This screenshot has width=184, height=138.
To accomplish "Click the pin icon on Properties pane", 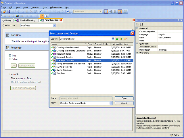I will pyautogui.click(x=179, y=20).
